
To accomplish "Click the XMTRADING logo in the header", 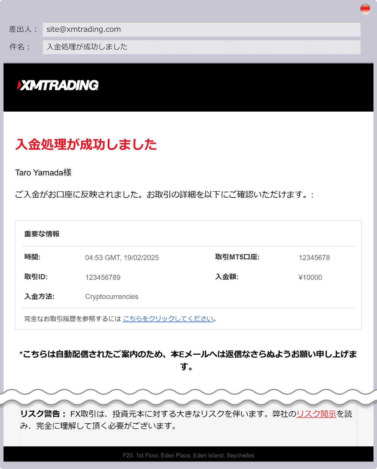I will (58, 85).
